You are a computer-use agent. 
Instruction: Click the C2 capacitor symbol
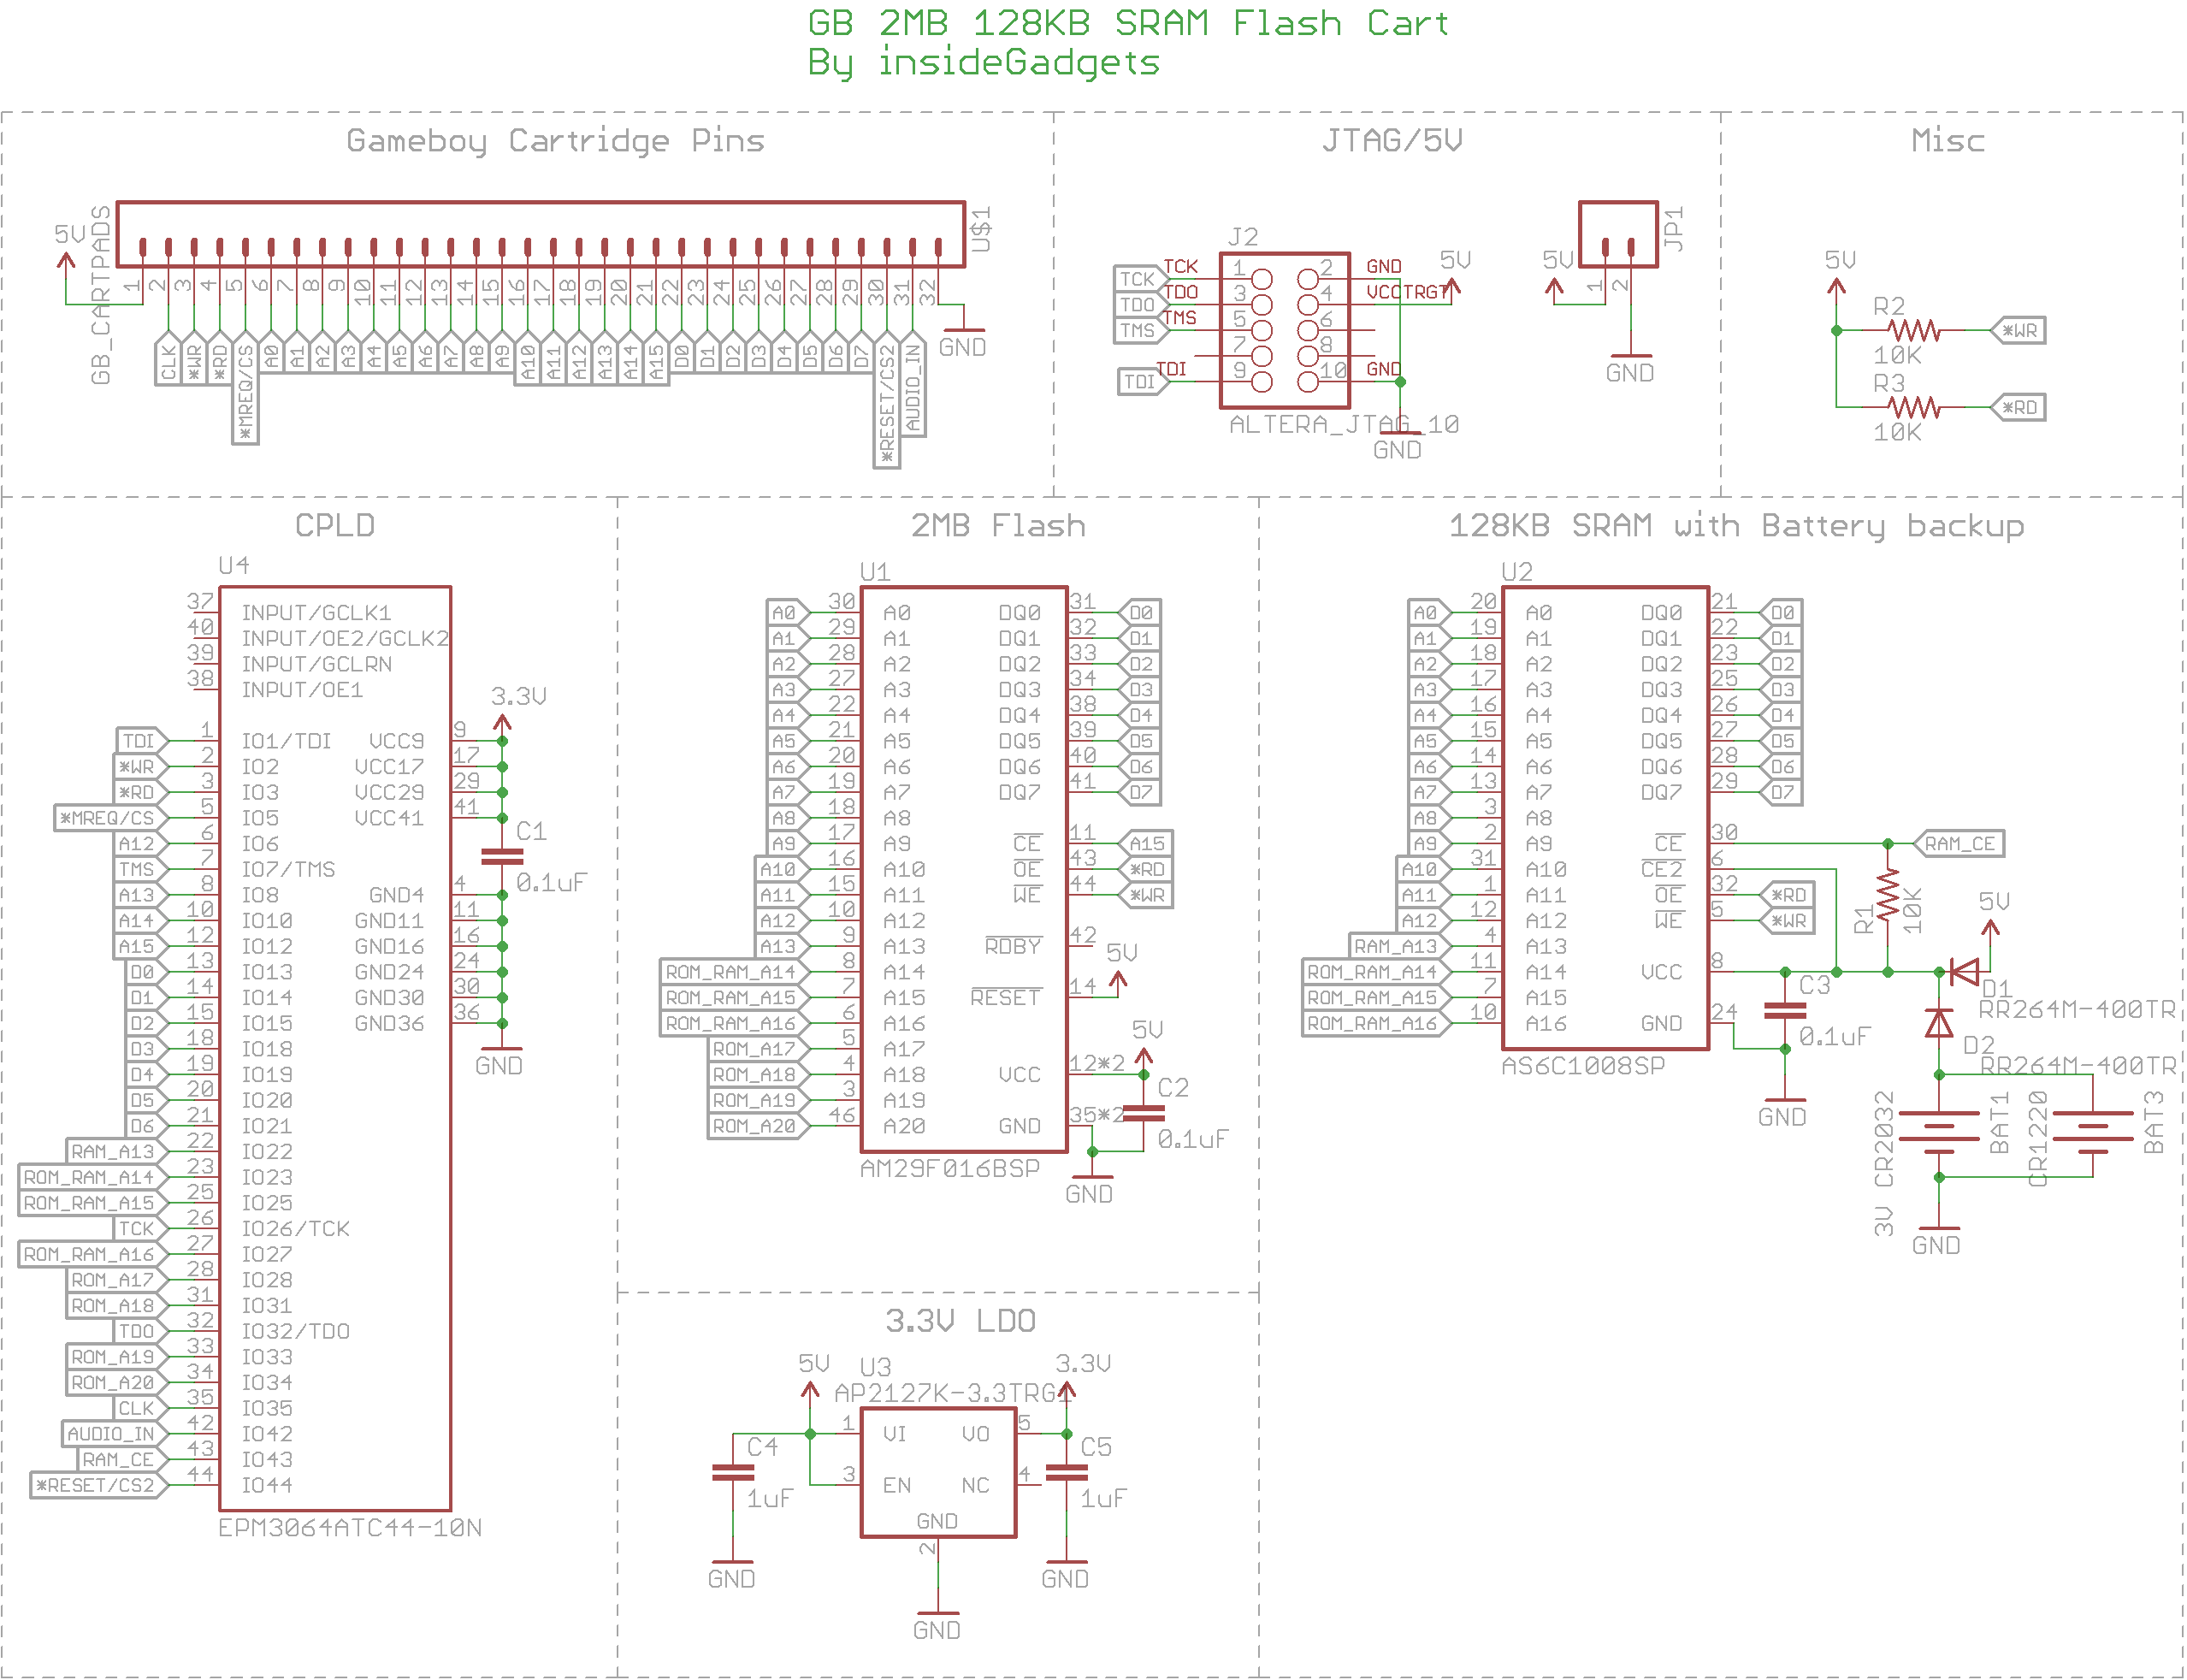pos(1143,1112)
